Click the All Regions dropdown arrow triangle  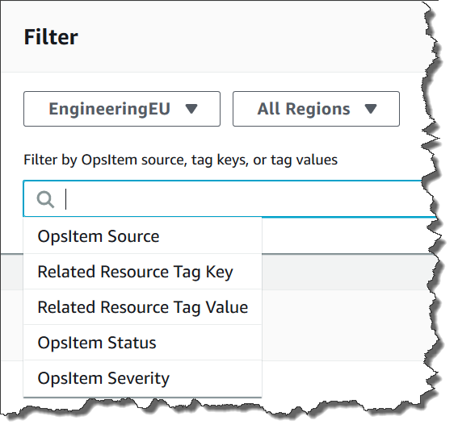[371, 109]
